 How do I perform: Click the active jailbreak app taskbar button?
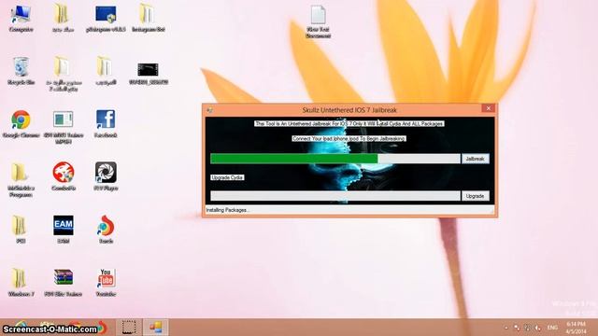[155, 328]
